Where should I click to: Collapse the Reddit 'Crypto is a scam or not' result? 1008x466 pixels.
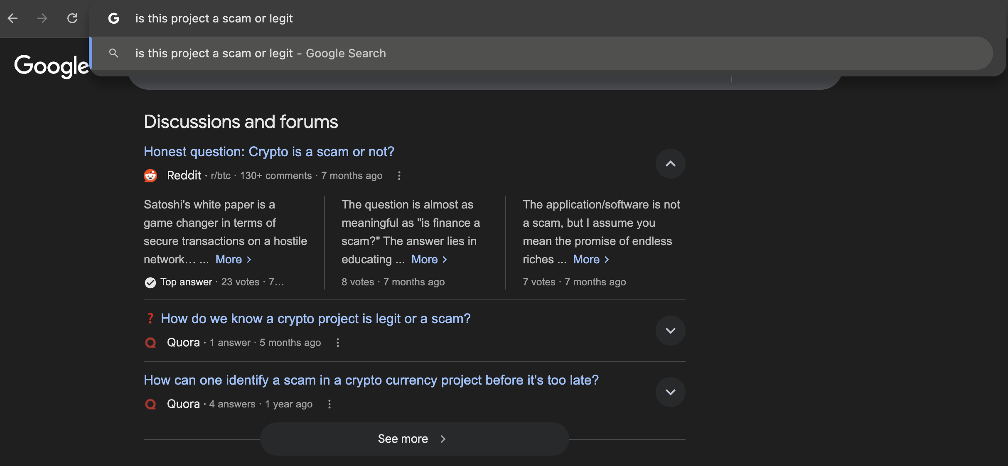click(671, 164)
